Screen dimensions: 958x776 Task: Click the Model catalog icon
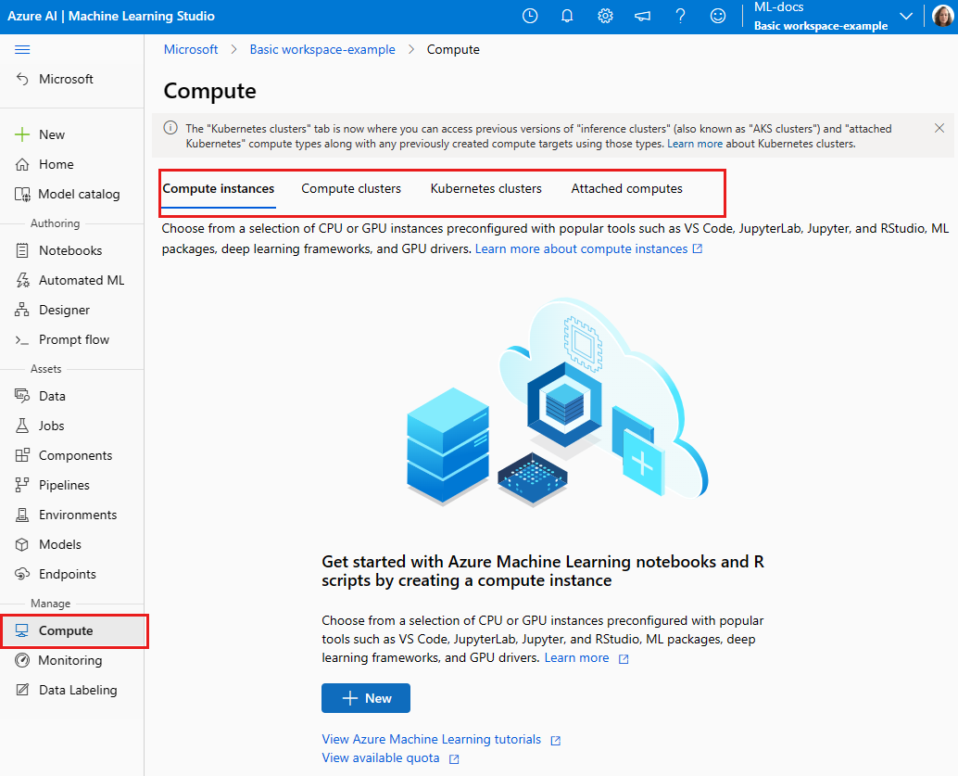point(22,195)
